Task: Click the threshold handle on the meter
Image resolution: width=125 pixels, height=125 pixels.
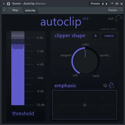Action: coord(18,46)
